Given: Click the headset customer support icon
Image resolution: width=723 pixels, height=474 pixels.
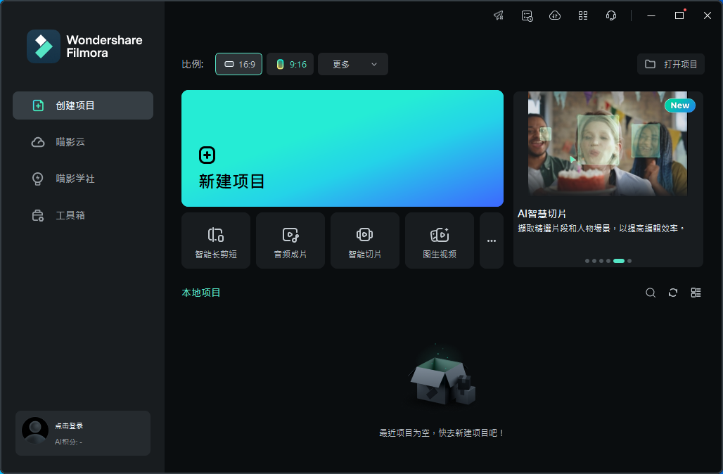Looking at the screenshot, I should click(611, 15).
